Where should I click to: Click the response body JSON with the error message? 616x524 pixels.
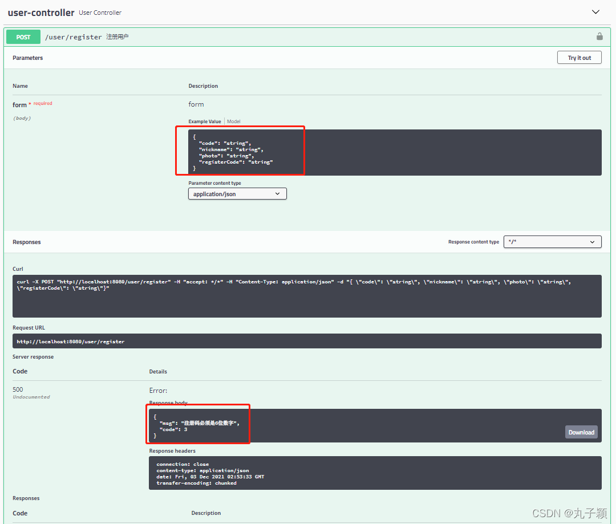[x=198, y=424]
